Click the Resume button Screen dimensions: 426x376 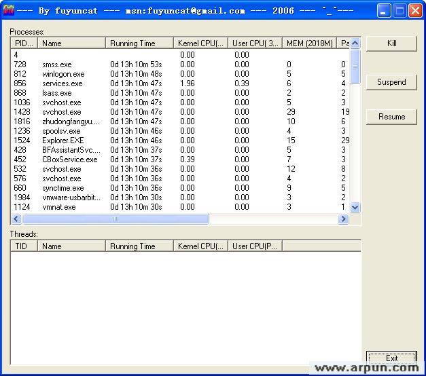tap(391, 117)
